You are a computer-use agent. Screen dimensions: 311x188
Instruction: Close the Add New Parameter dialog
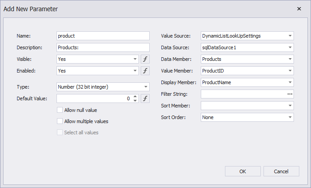coord(299,9)
